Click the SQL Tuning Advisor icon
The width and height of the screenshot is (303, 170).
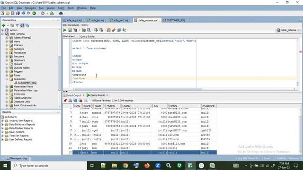click(x=89, y=30)
